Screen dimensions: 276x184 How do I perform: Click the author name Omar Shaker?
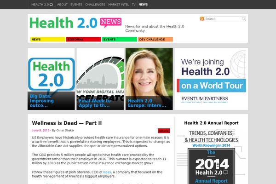65,130
